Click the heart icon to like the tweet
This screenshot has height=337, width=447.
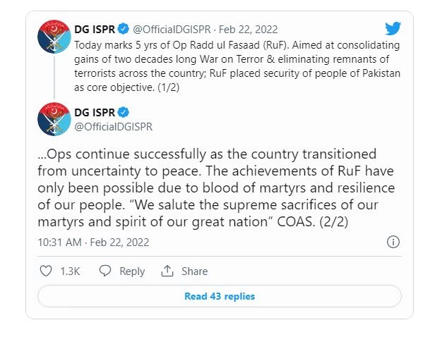point(46,271)
